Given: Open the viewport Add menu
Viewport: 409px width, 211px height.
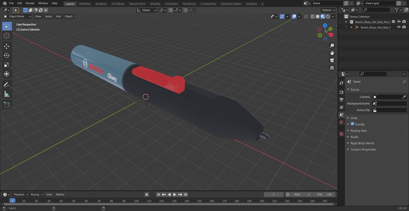Looking at the screenshot, I should click(x=58, y=16).
